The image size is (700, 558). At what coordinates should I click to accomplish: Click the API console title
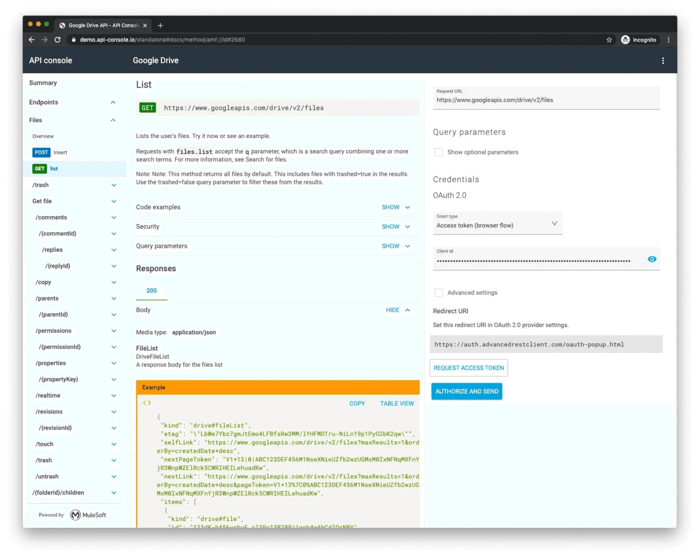(51, 61)
